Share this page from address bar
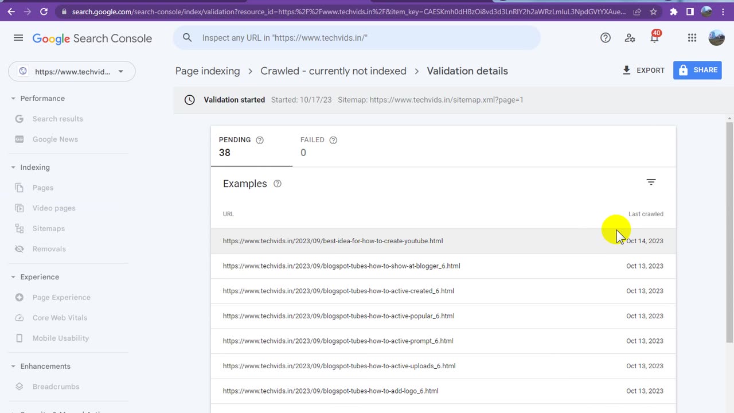Screen dimensions: 734x413 pos(637,11)
